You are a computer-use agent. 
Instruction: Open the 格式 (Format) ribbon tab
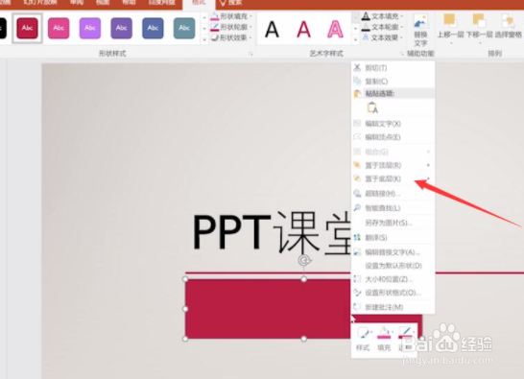(x=199, y=2)
